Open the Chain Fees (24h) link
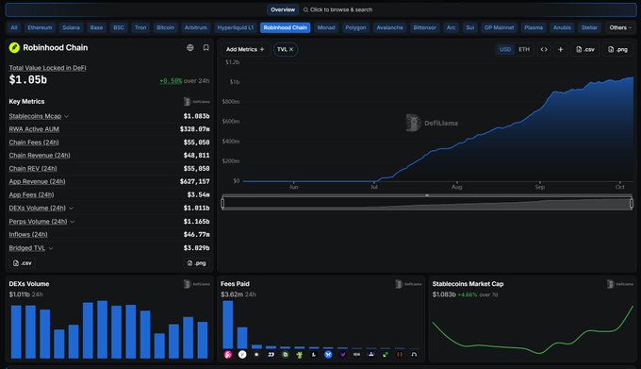 pyautogui.click(x=34, y=143)
